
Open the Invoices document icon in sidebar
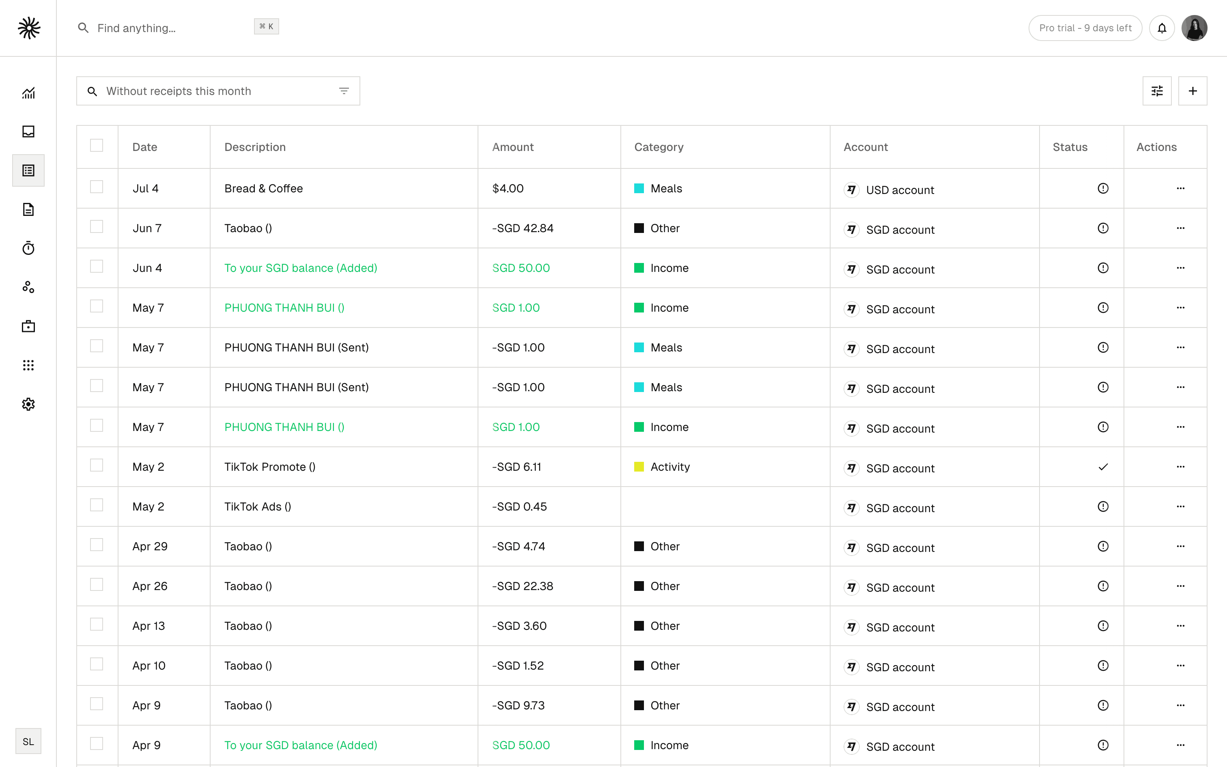pyautogui.click(x=28, y=209)
